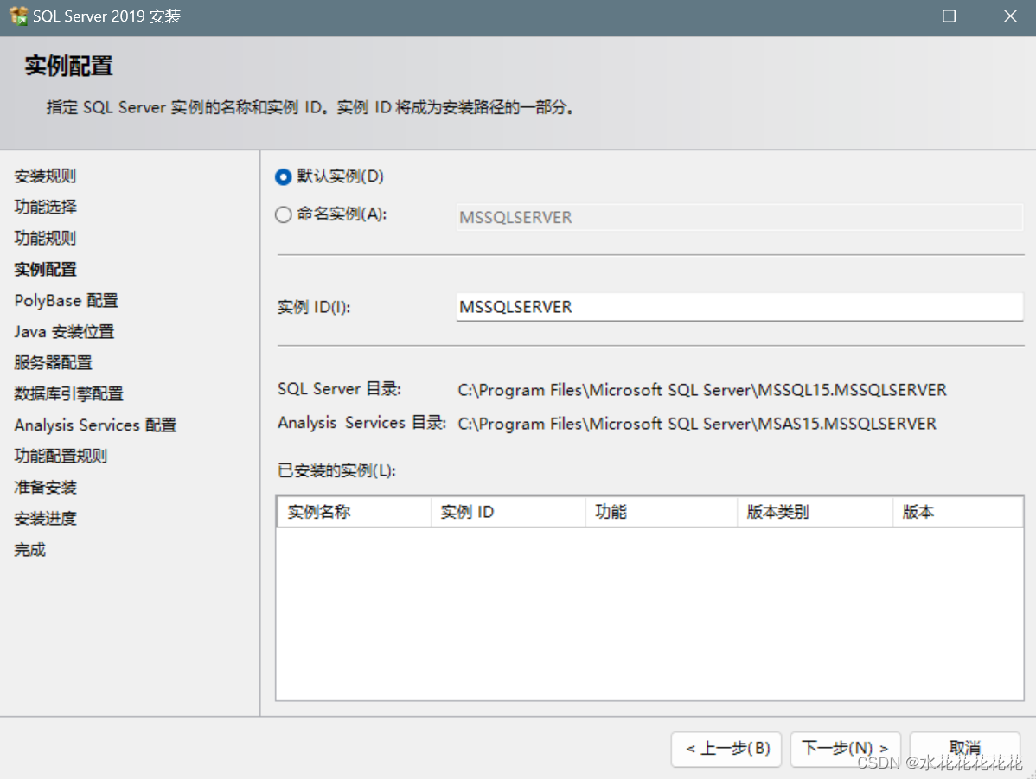This screenshot has width=1036, height=779.
Task: Close the SQL Server 2019 setup window
Action: tap(1010, 16)
